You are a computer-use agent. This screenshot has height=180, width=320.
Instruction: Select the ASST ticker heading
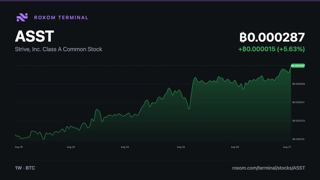pos(34,36)
